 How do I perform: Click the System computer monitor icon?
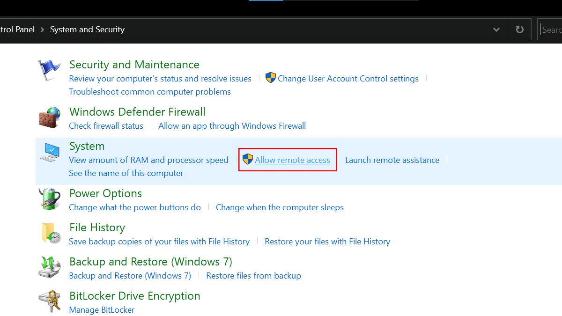point(49,153)
